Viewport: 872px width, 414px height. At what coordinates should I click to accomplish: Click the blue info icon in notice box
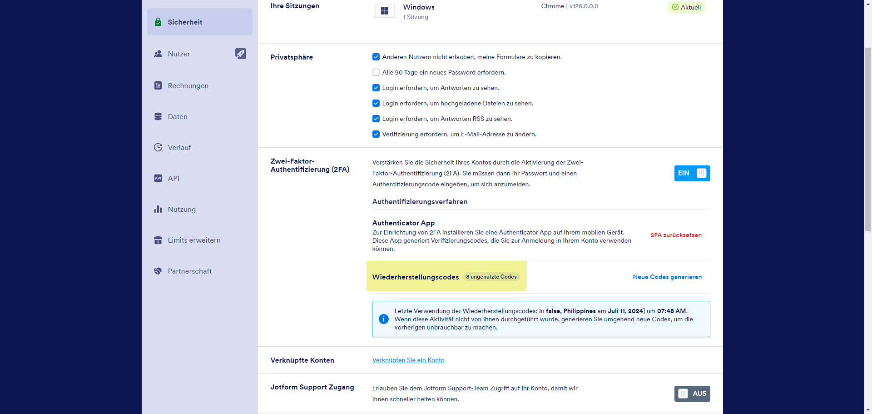[384, 319]
